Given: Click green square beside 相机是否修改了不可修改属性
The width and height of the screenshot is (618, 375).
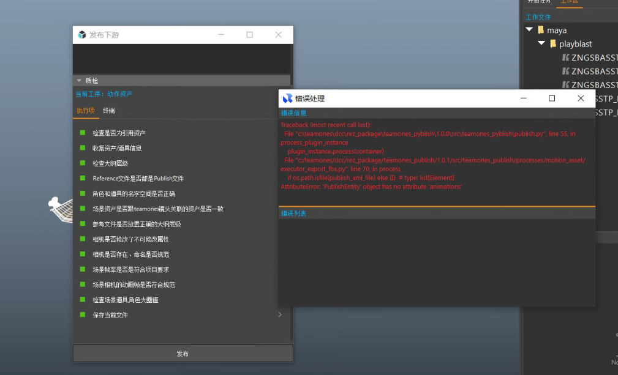Looking at the screenshot, I should (x=82, y=239).
